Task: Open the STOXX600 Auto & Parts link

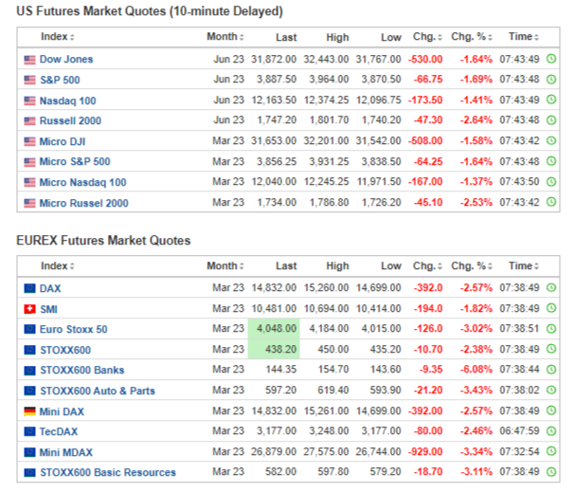Action: [x=98, y=391]
